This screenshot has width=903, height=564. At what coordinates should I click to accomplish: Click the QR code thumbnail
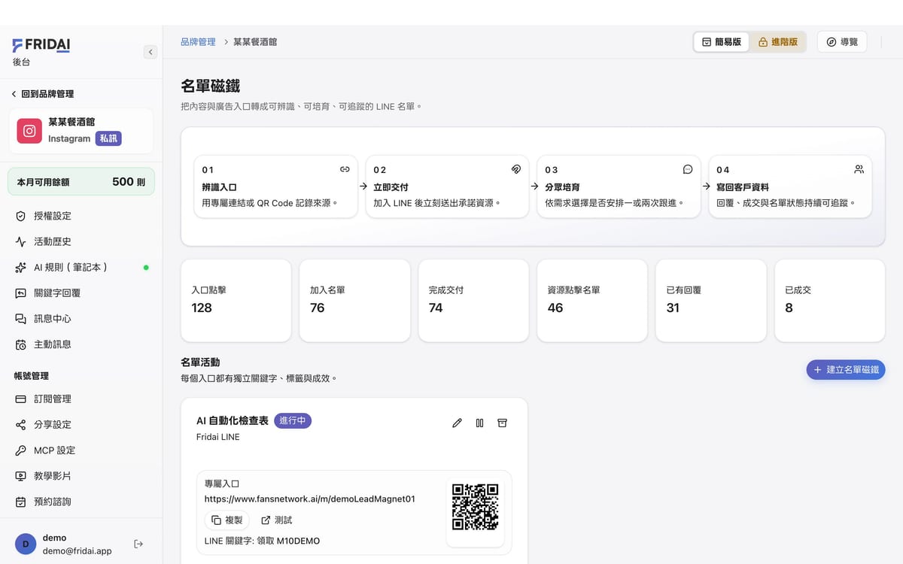pyautogui.click(x=476, y=507)
